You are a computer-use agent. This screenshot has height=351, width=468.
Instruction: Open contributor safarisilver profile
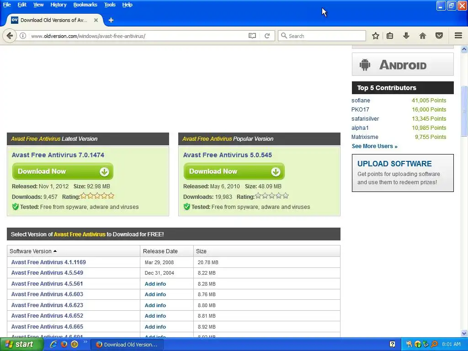tap(365, 119)
